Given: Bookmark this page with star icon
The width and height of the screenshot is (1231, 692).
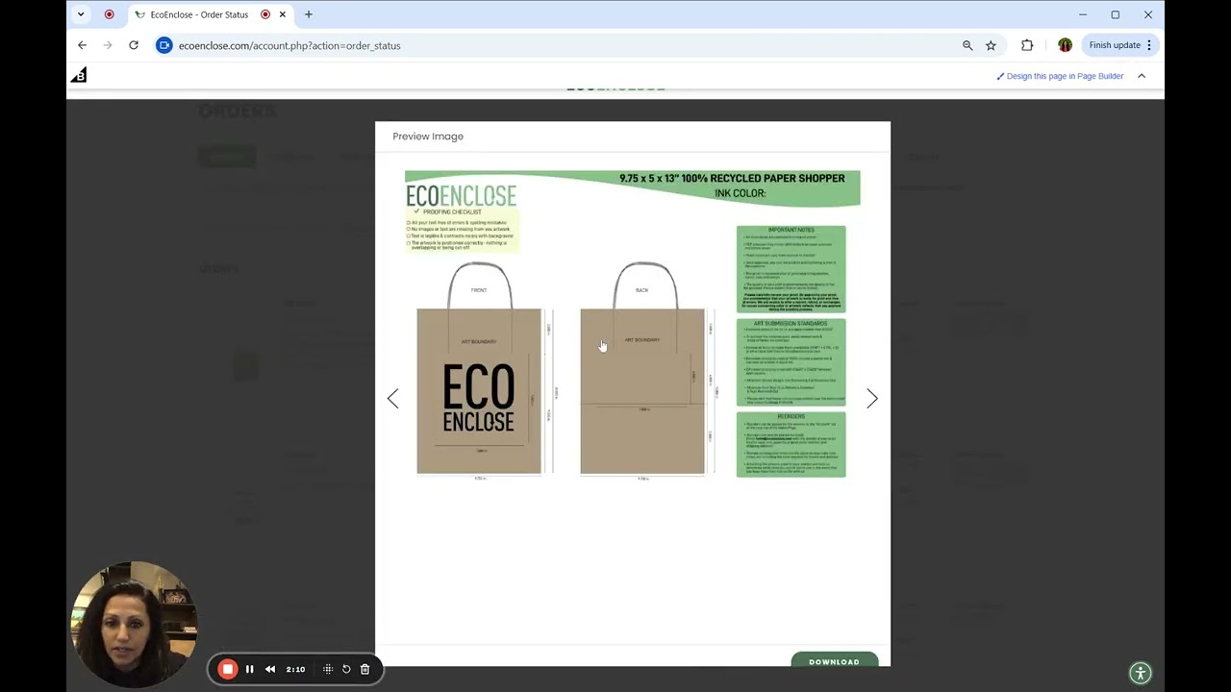Looking at the screenshot, I should tap(991, 45).
